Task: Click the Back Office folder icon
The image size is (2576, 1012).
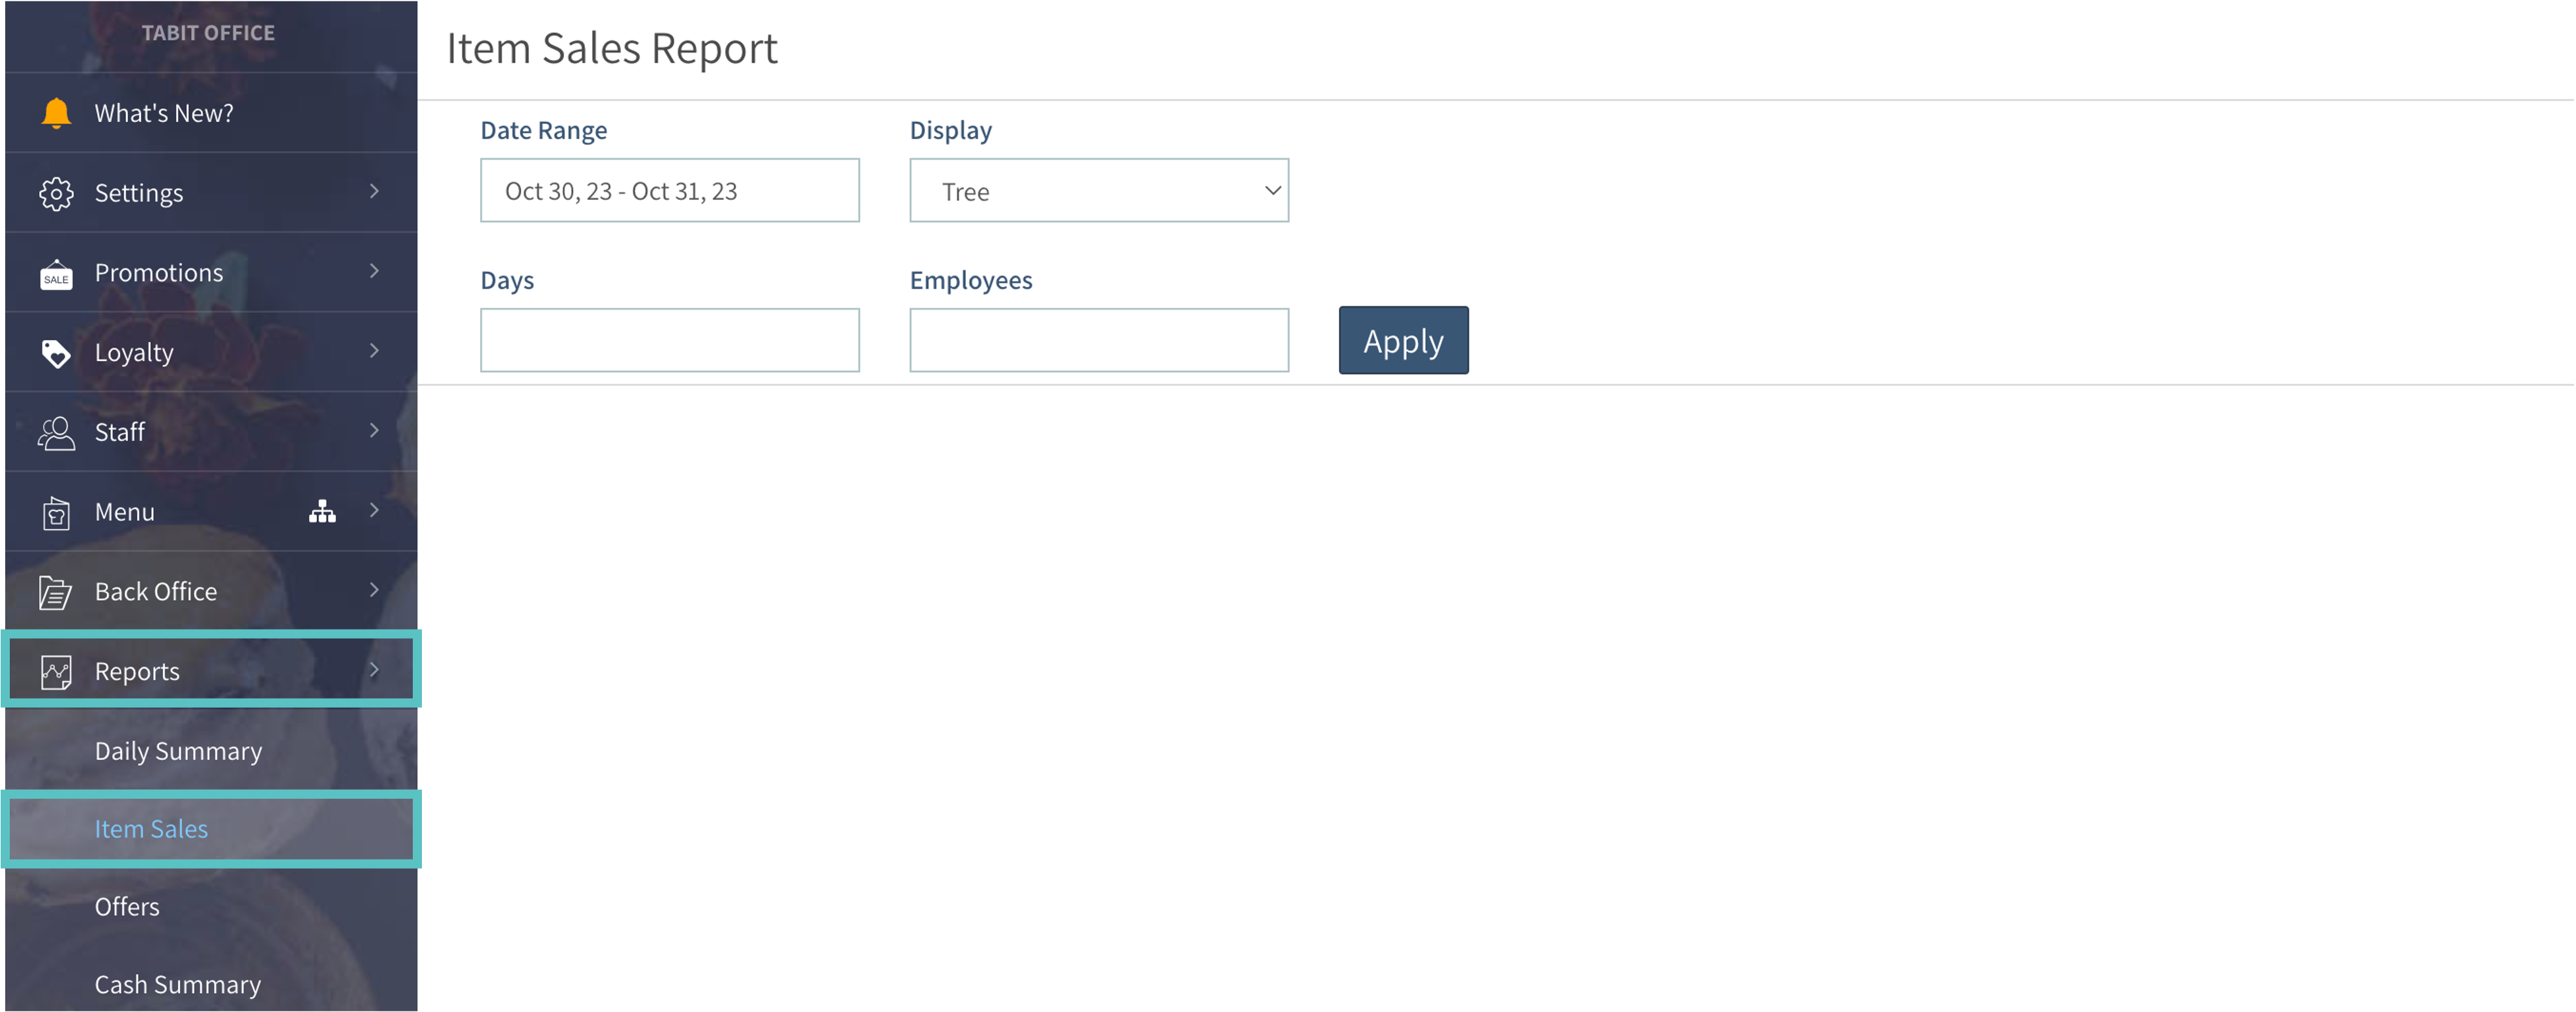Action: 56,592
